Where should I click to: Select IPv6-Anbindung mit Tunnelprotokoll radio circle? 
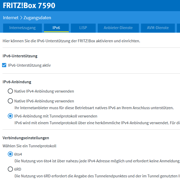(x=10, y=116)
